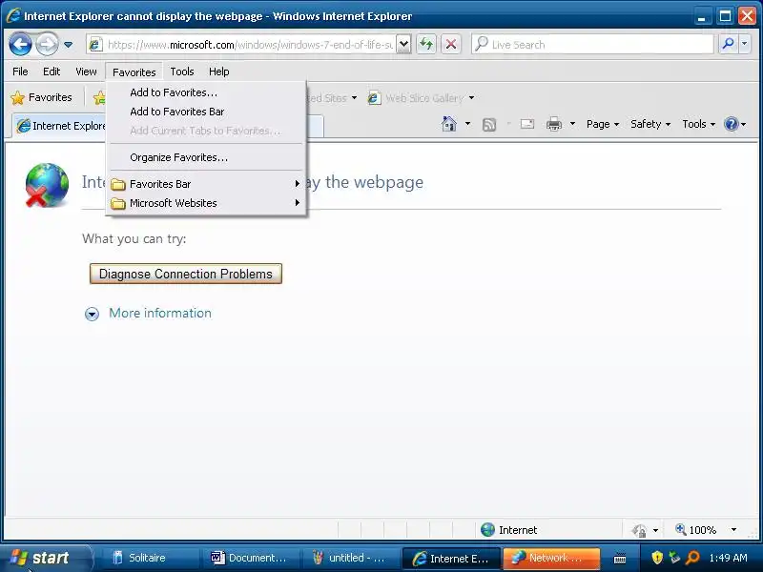Expand the Suggested Sites dropdown arrow
Image resolution: width=763 pixels, height=572 pixels.
pyautogui.click(x=354, y=98)
